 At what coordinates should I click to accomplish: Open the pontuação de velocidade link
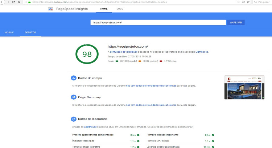124,52
